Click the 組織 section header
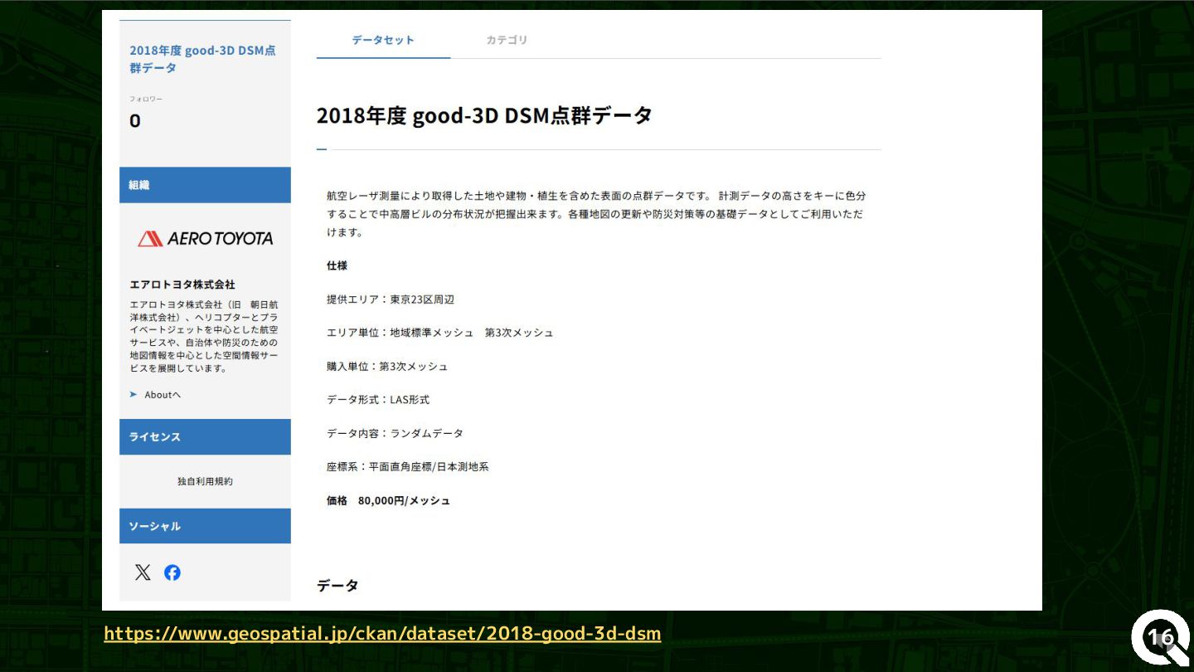Screen dimensions: 1194x672 pos(205,185)
